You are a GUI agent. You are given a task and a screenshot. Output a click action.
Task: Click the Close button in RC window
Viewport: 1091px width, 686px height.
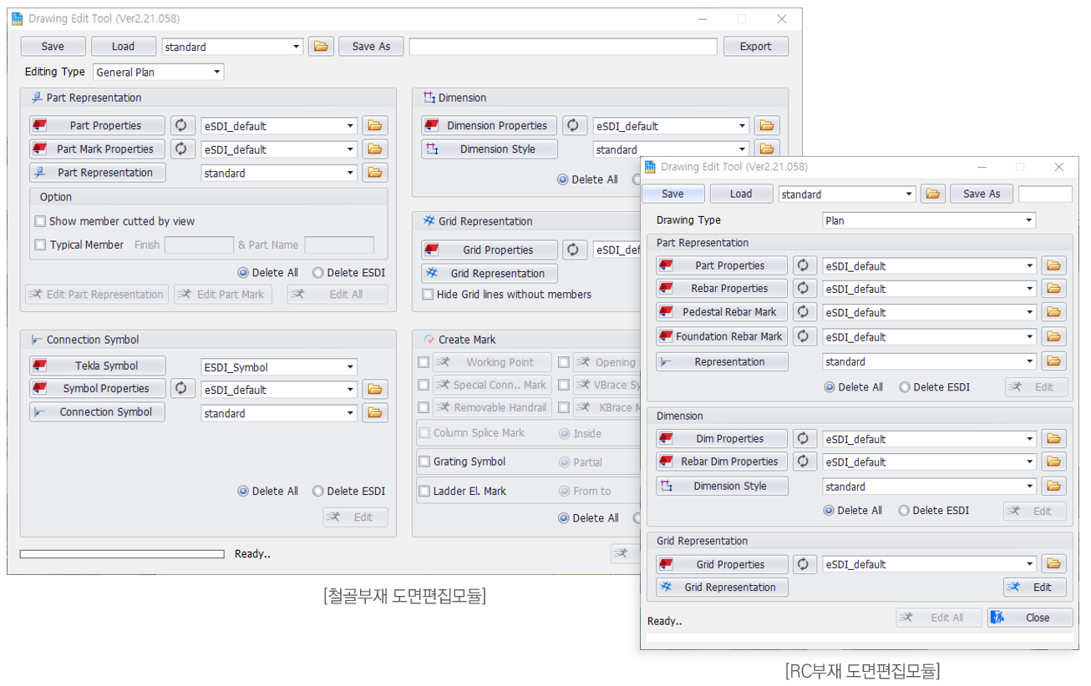coord(1030,618)
